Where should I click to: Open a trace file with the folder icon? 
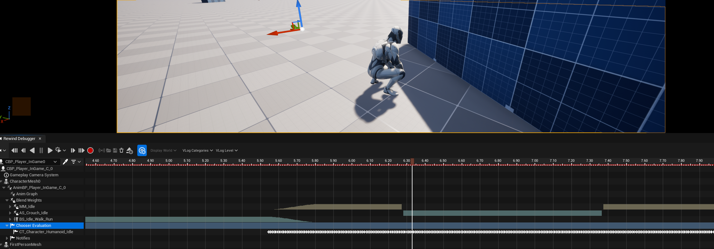point(108,150)
